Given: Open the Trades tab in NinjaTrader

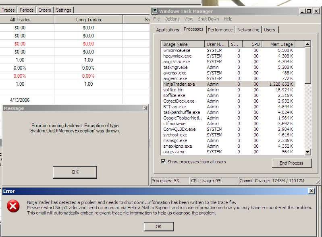Looking at the screenshot, I should (x=8, y=10).
